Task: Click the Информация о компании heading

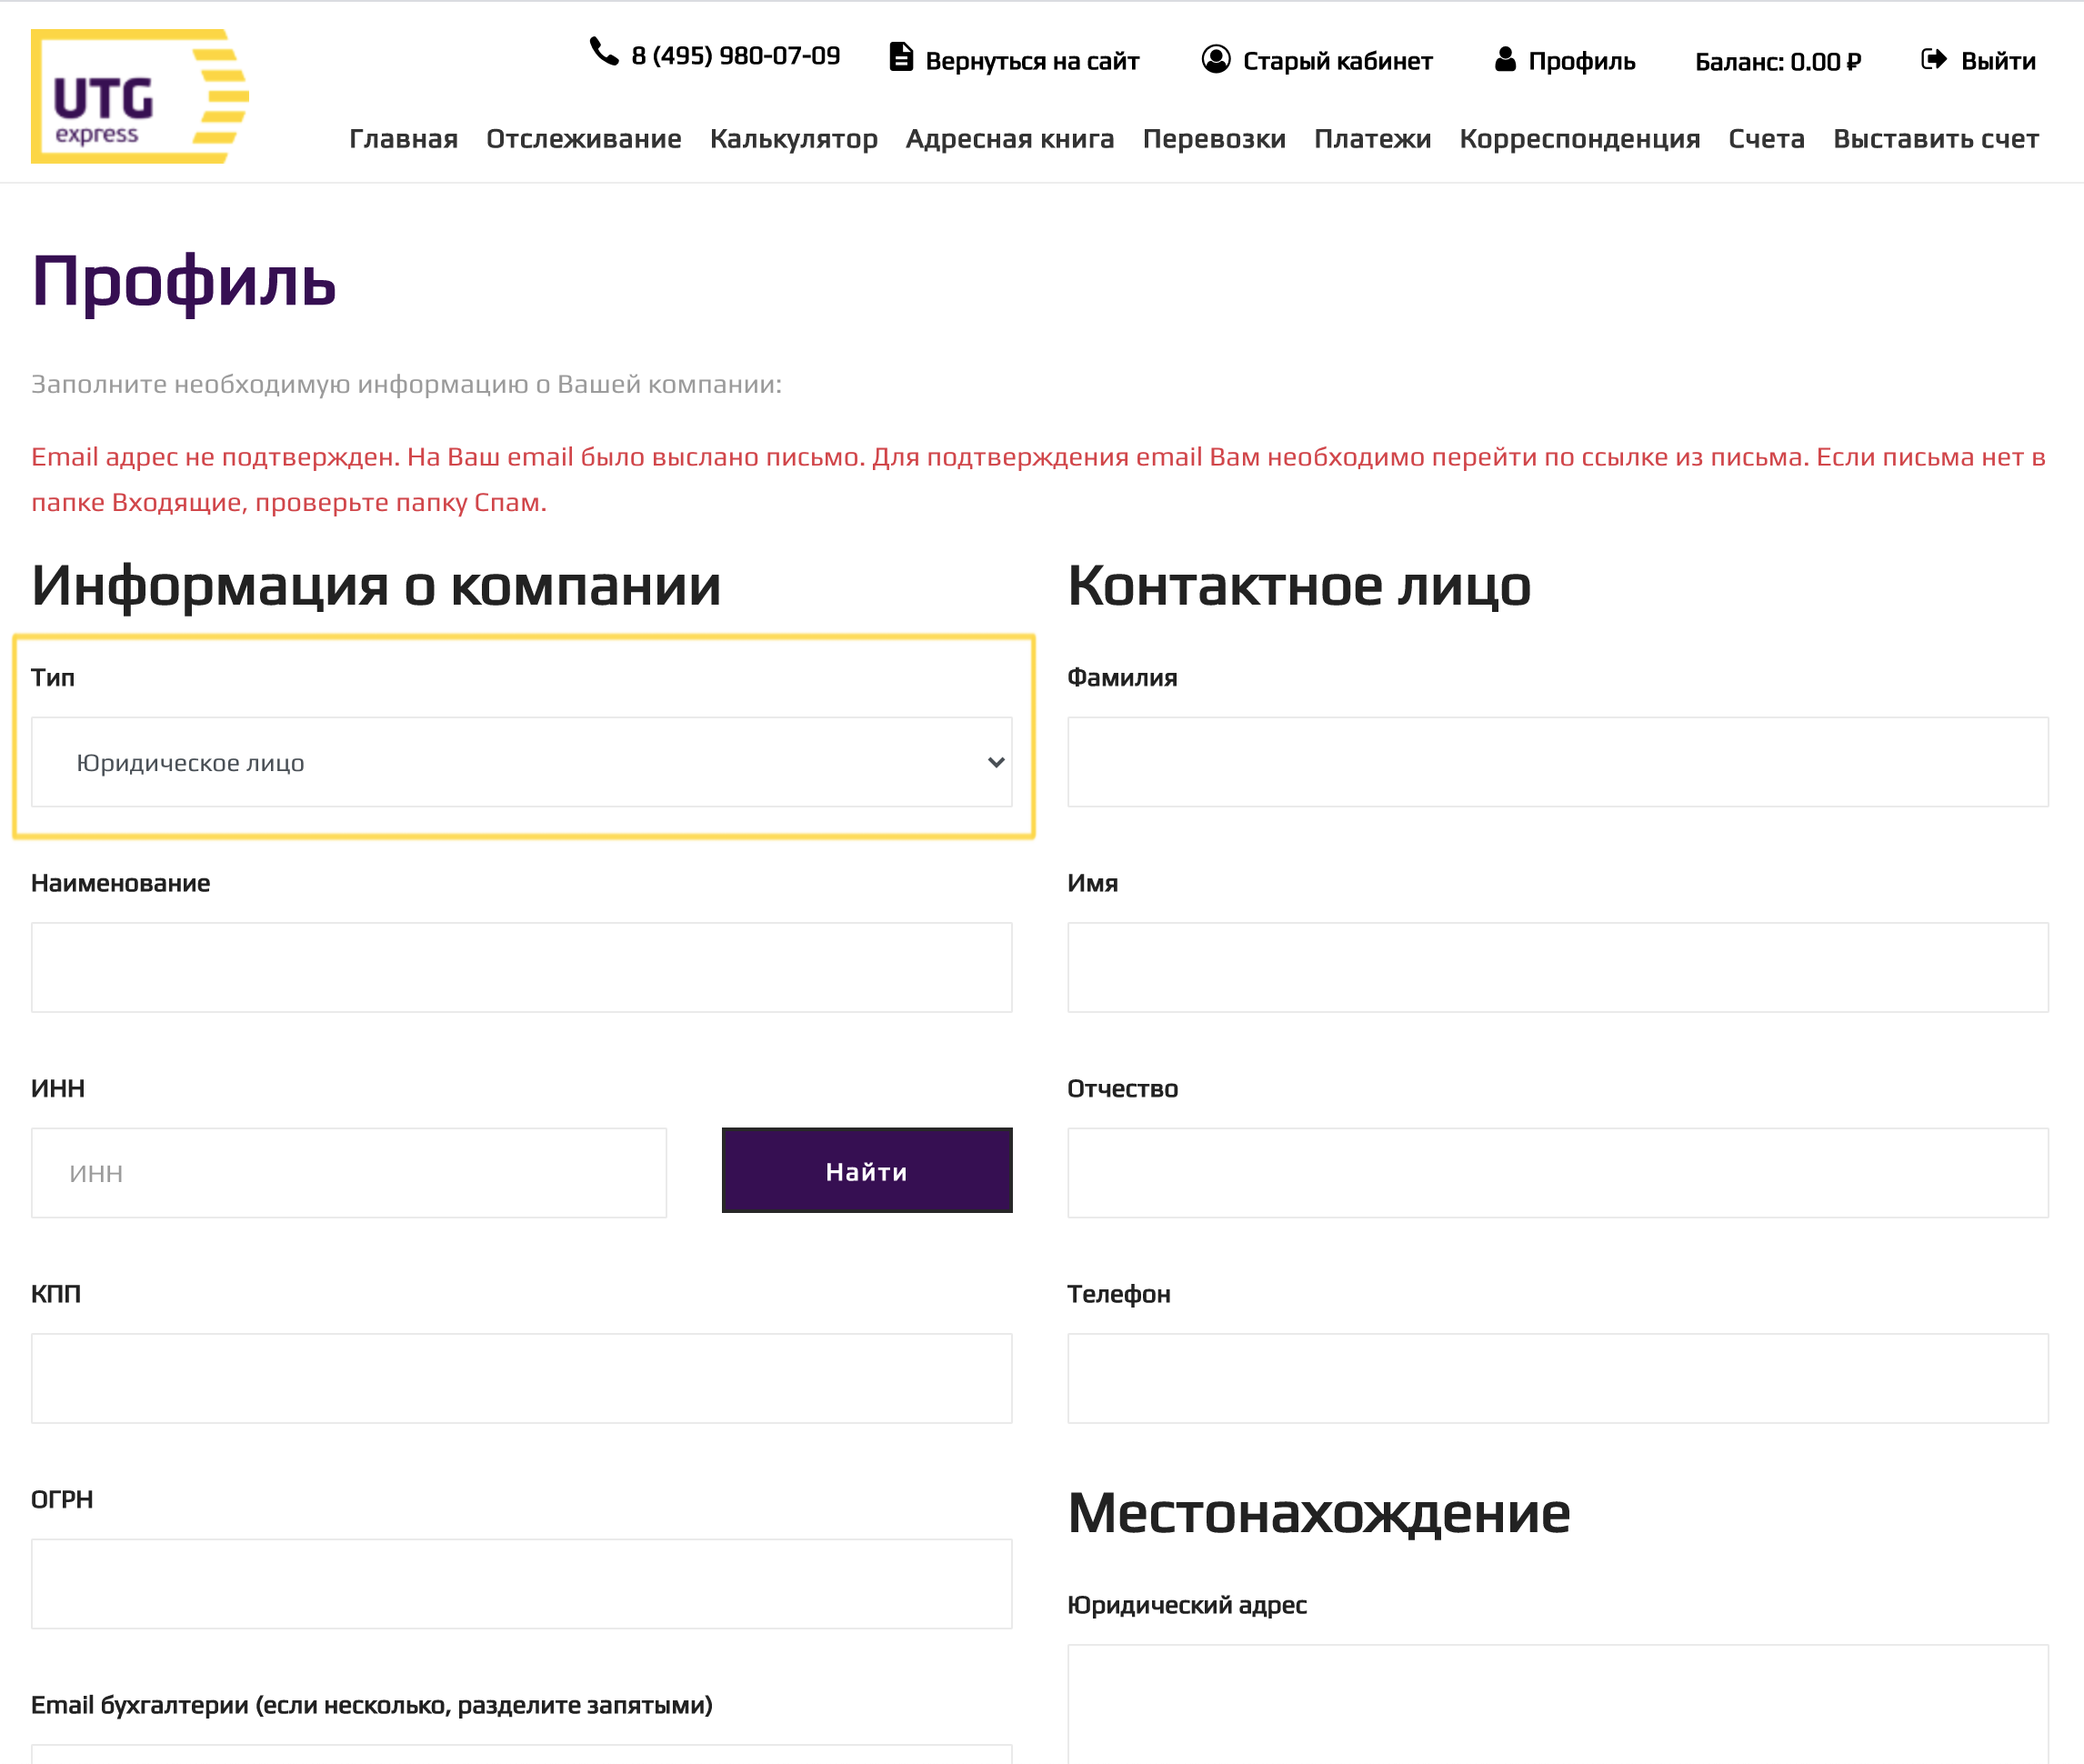Action: tap(376, 586)
